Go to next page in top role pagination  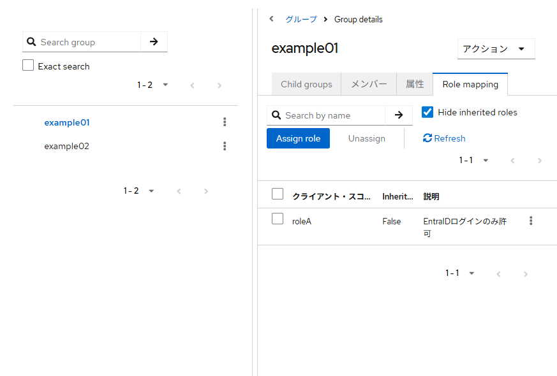coord(540,161)
